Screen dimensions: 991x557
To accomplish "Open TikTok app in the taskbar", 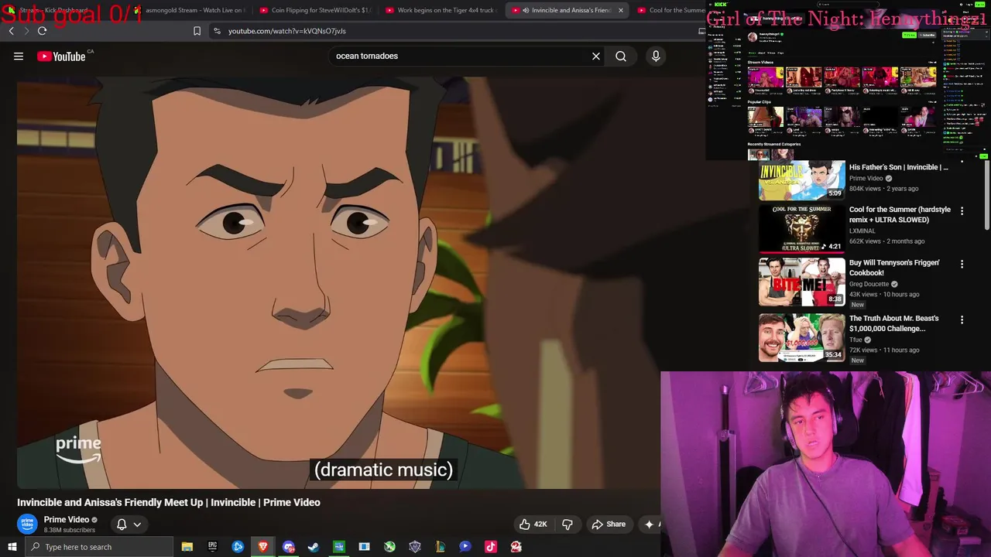I will click(x=491, y=547).
